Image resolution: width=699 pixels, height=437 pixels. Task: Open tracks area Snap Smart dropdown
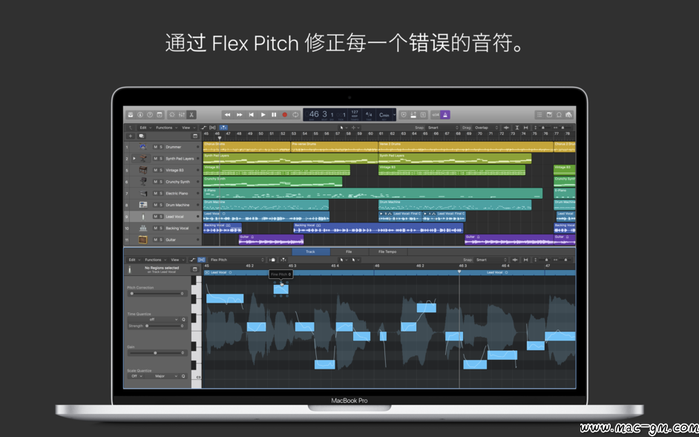point(443,128)
